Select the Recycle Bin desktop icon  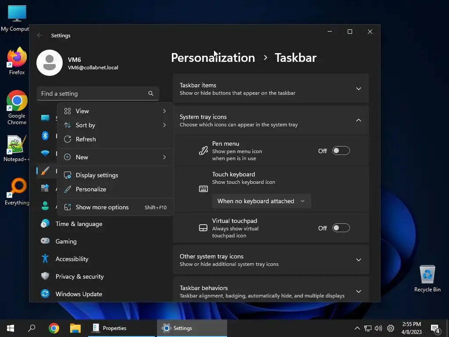427,279
